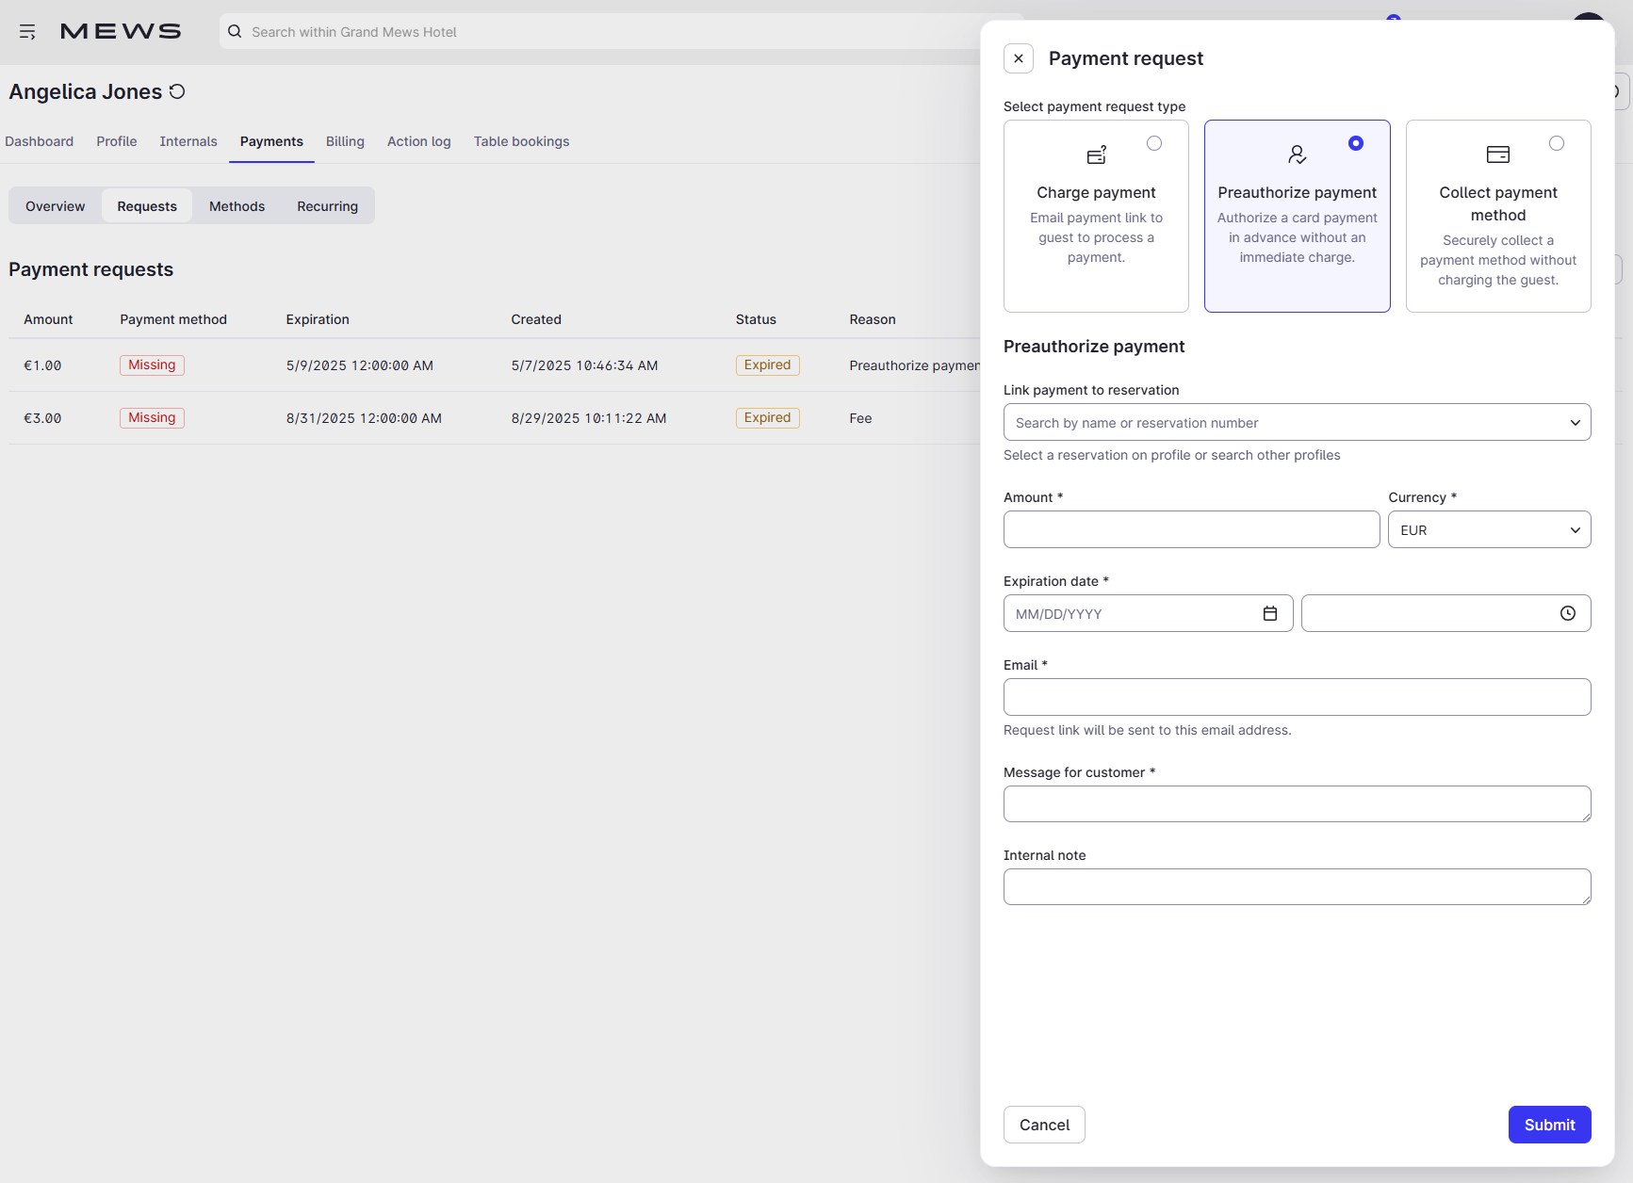Click the €1.00 amount cell
The width and height of the screenshot is (1633, 1183).
[42, 365]
